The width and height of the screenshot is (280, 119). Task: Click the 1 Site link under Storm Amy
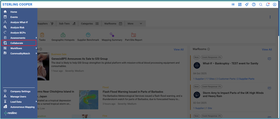pos(209,108)
